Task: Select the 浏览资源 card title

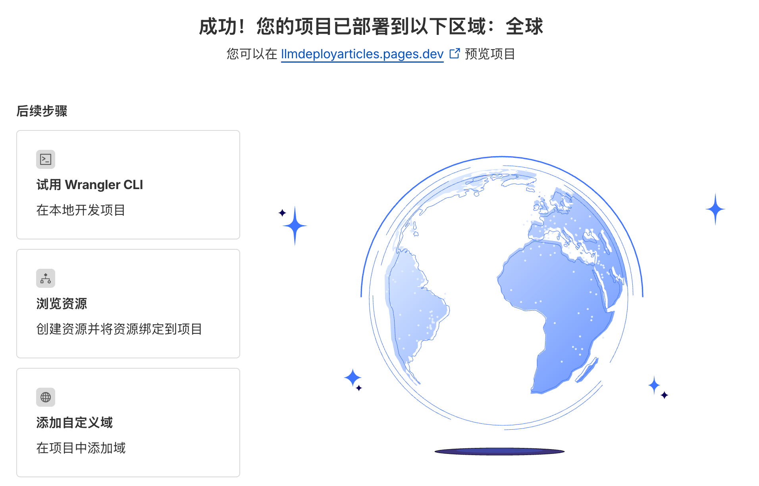Action: pyautogui.click(x=62, y=304)
